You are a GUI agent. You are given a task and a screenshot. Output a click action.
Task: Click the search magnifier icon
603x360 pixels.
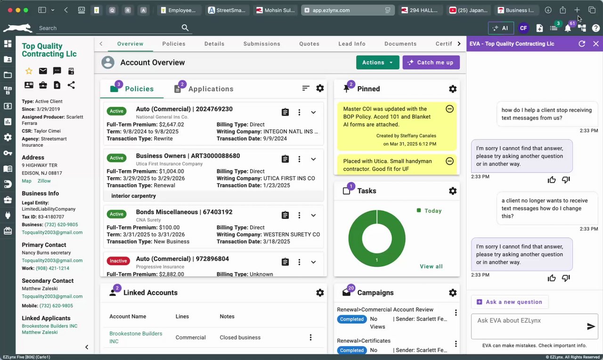185,28
